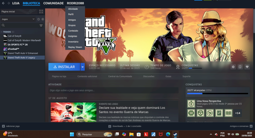The image size is (255, 138).
Task: Click the activity post text field
Action: 113,90
